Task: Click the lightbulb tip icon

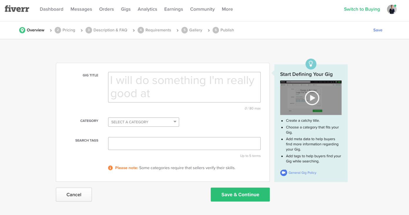Action: [311, 64]
